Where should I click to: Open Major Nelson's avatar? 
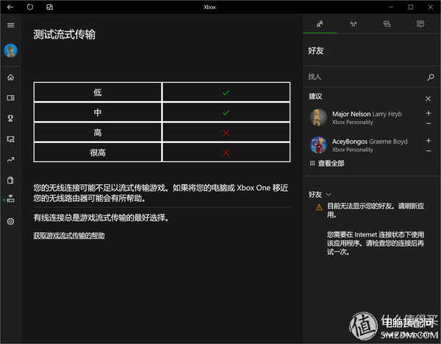point(318,117)
